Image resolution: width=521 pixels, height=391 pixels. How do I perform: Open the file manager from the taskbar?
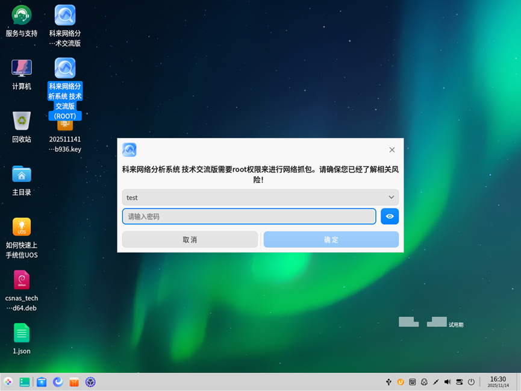click(42, 381)
